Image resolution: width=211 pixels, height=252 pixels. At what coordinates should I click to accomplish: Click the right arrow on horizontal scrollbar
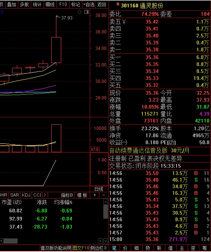tap(100, 241)
